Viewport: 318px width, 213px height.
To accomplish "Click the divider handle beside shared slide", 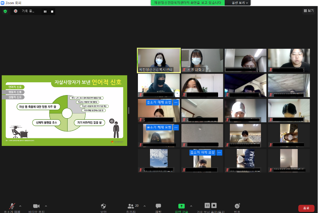I will [x=129, y=110].
